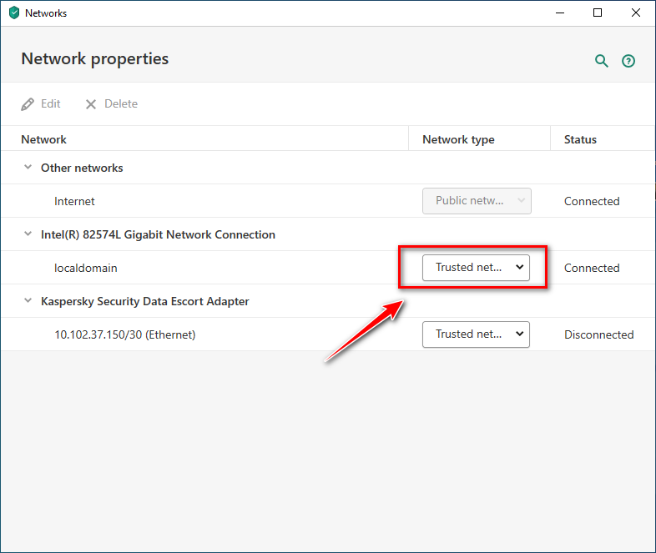The image size is (656, 553).
Task: Click the Public network dropdown for Internet
Action: pos(477,201)
